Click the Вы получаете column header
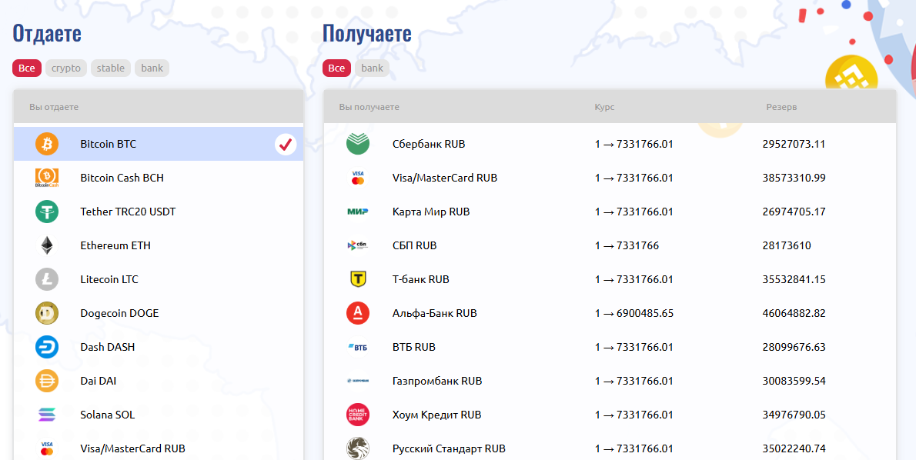The width and height of the screenshot is (916, 460). tap(369, 107)
